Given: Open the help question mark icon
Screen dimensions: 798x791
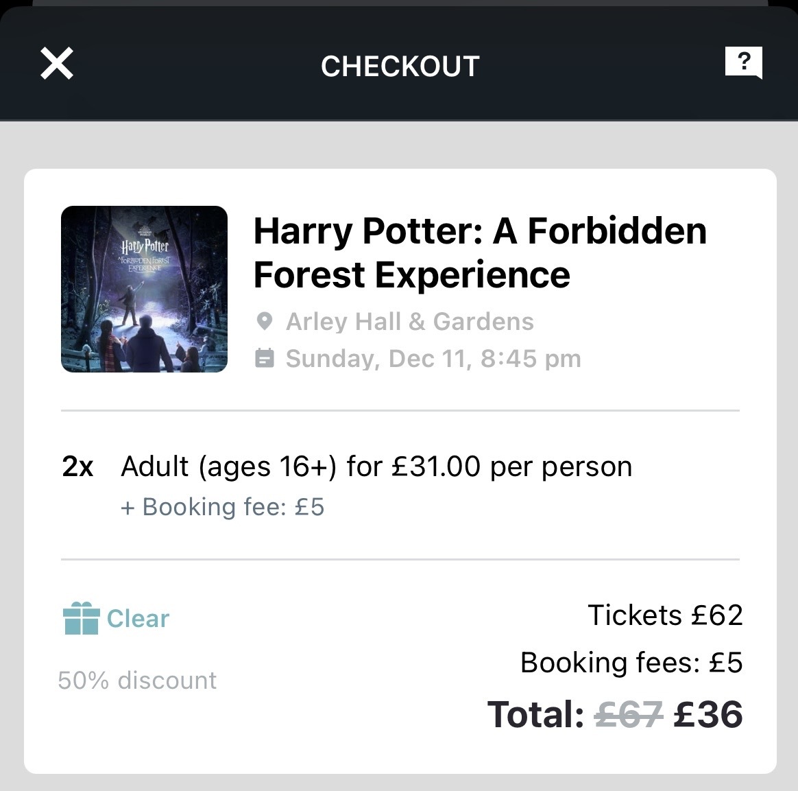Looking at the screenshot, I should tap(744, 62).
